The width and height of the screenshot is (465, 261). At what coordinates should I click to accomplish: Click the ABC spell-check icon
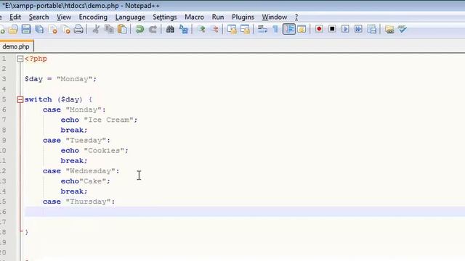click(x=403, y=29)
